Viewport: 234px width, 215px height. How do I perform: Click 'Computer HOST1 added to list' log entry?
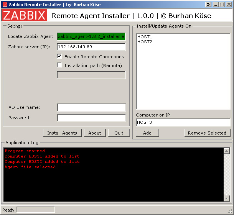point(42,156)
